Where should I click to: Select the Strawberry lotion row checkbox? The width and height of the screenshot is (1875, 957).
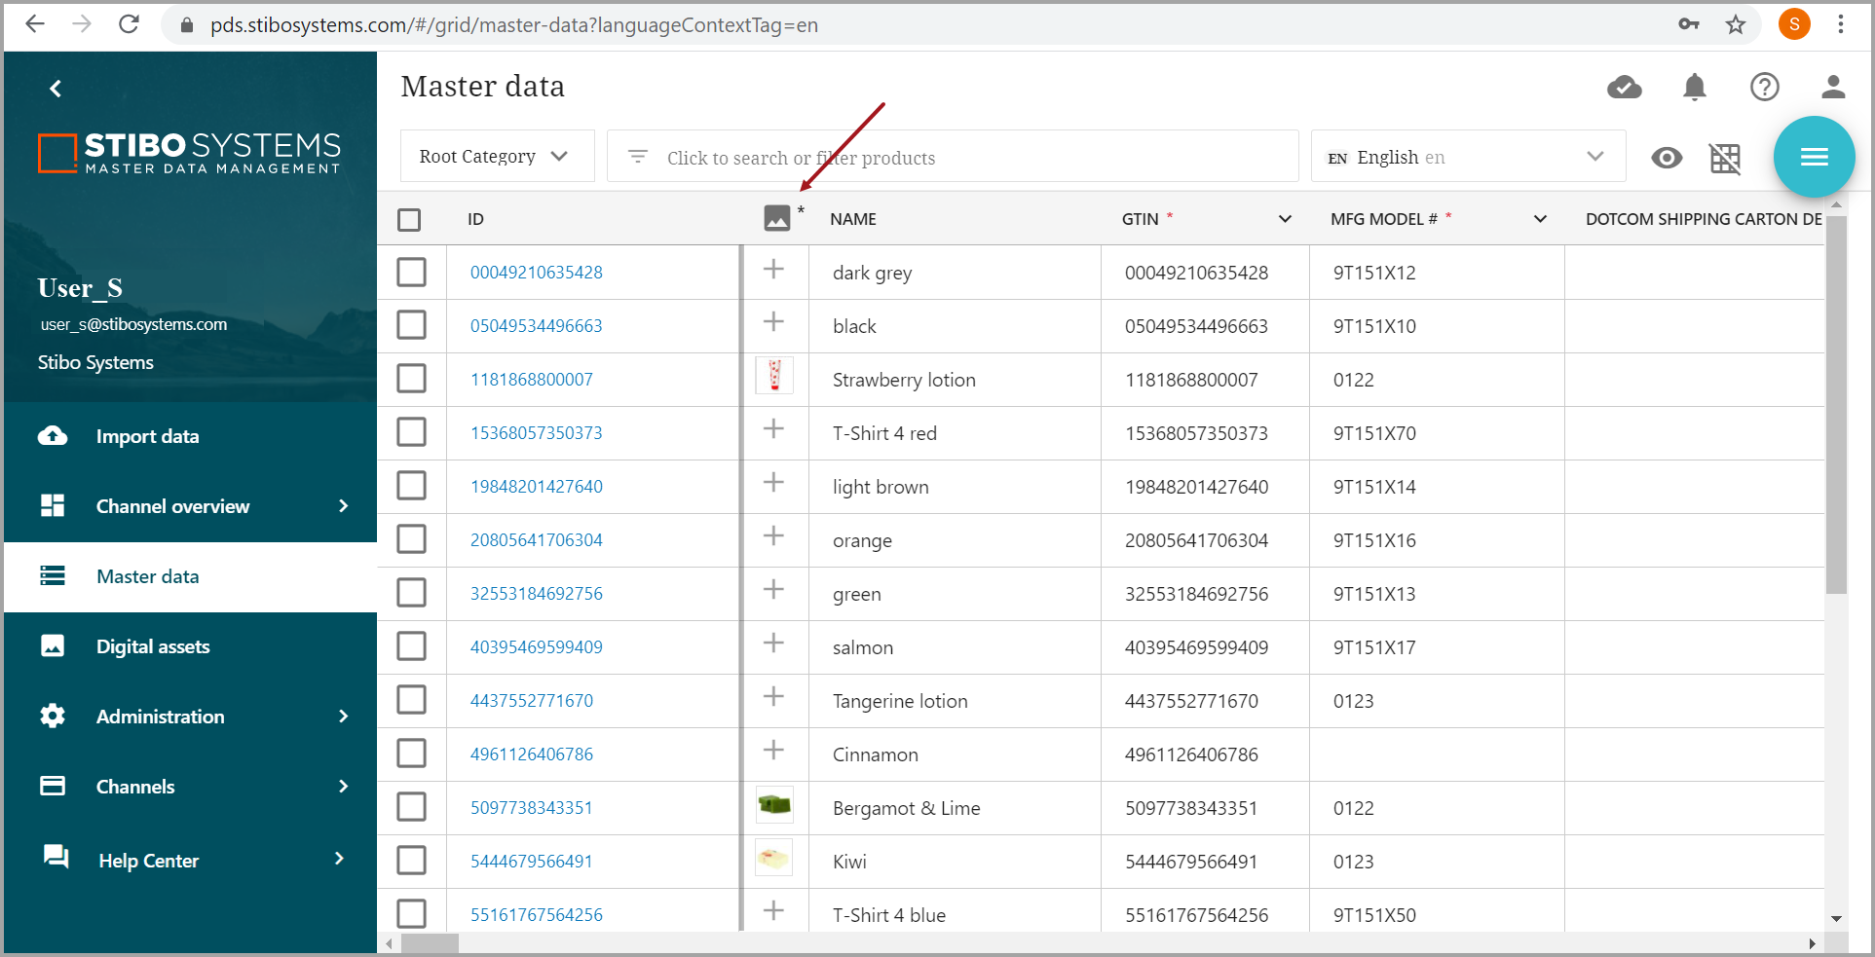411,379
